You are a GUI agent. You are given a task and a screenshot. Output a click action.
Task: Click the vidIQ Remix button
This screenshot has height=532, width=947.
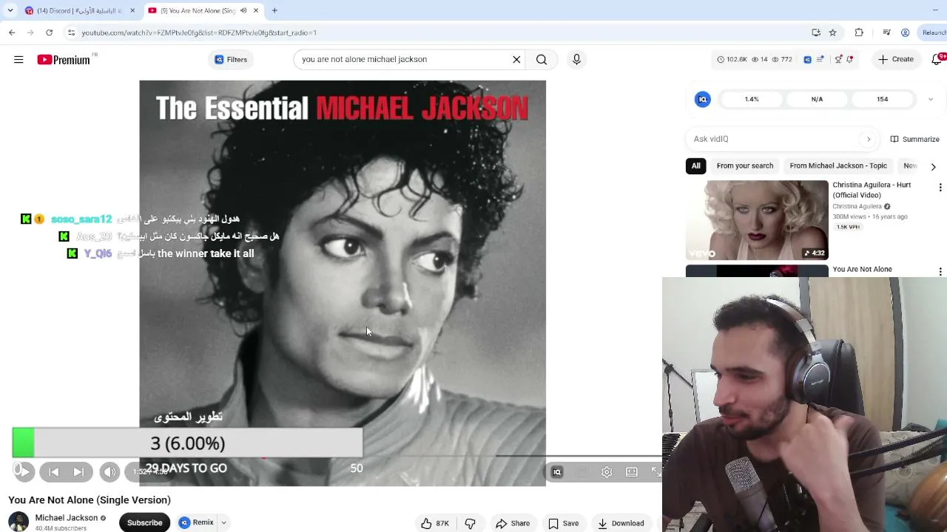tap(196, 523)
